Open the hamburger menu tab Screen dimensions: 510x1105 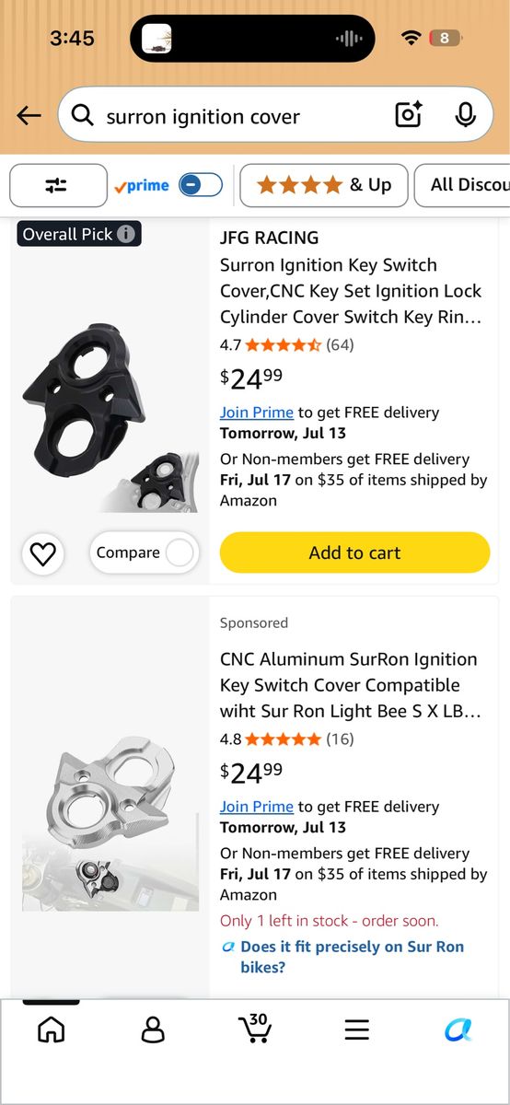(x=357, y=1029)
